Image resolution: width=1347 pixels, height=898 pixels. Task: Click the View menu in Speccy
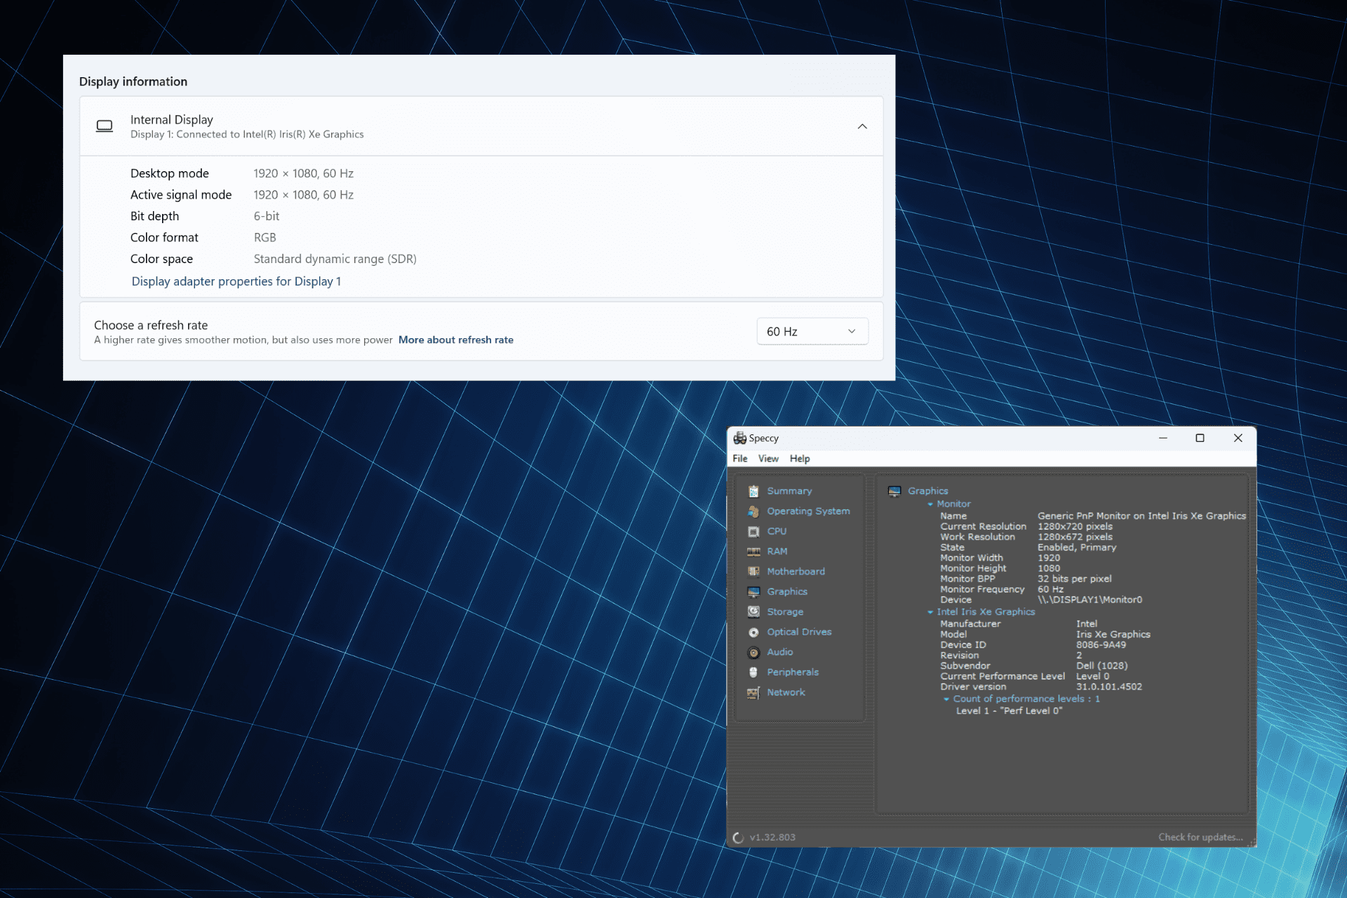[768, 458]
